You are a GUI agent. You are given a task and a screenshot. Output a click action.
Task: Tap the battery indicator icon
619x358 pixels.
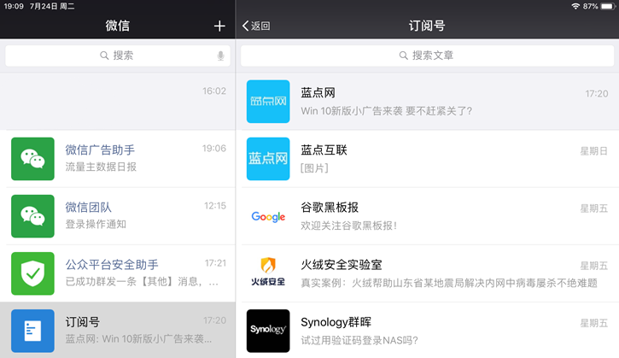pos(608,6)
